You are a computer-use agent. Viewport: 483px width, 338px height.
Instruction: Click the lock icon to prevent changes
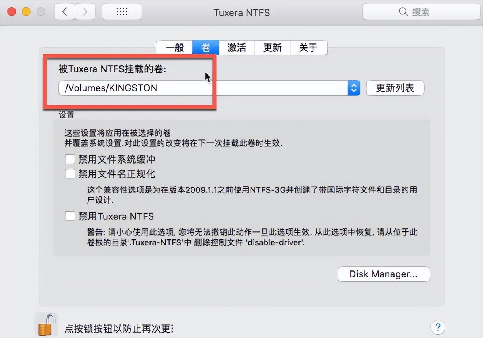point(46,324)
